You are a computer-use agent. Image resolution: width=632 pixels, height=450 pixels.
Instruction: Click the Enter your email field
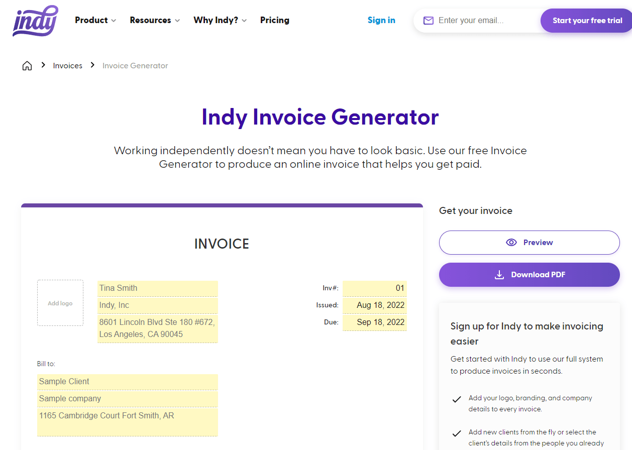485,21
